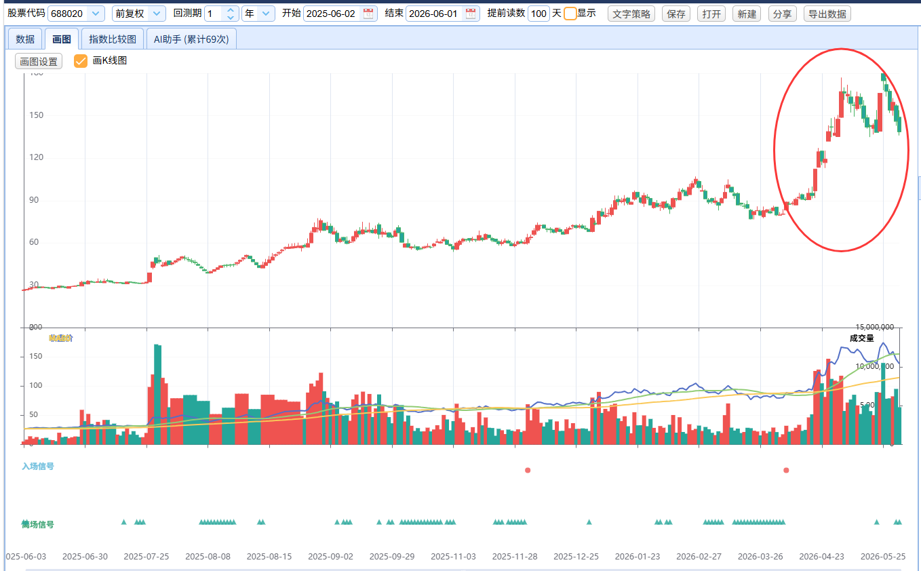
Task: Increase the backtest period stepper up arrow
Action: point(231,10)
